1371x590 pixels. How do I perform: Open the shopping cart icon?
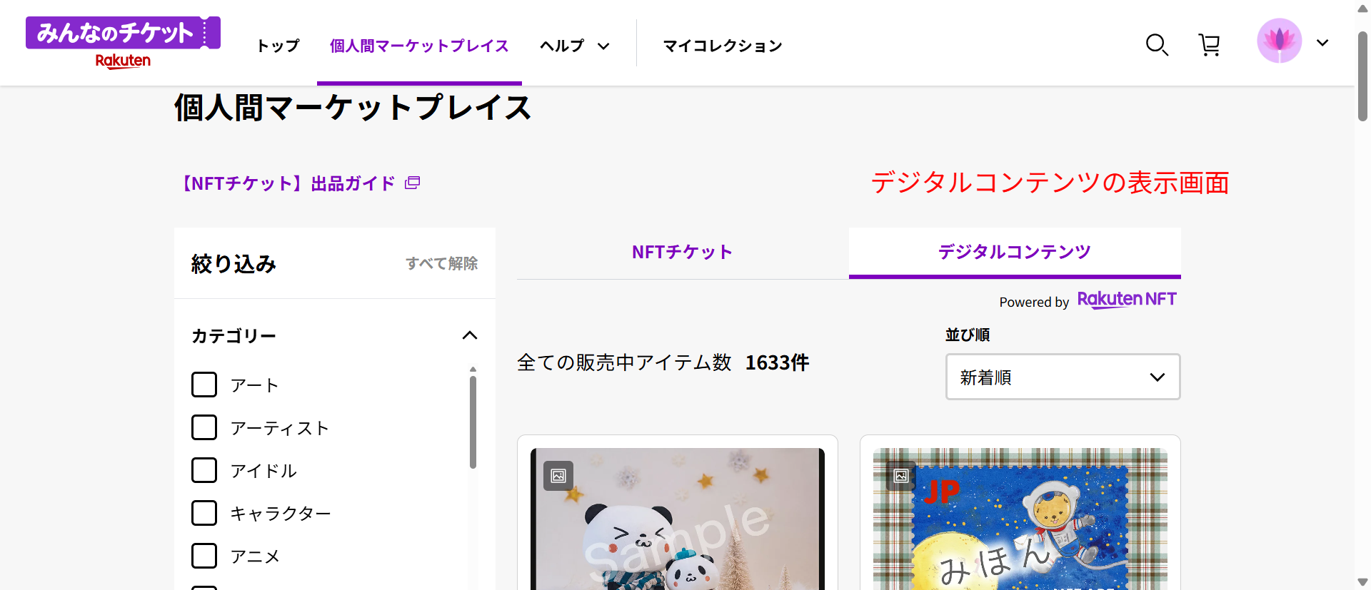click(1209, 45)
